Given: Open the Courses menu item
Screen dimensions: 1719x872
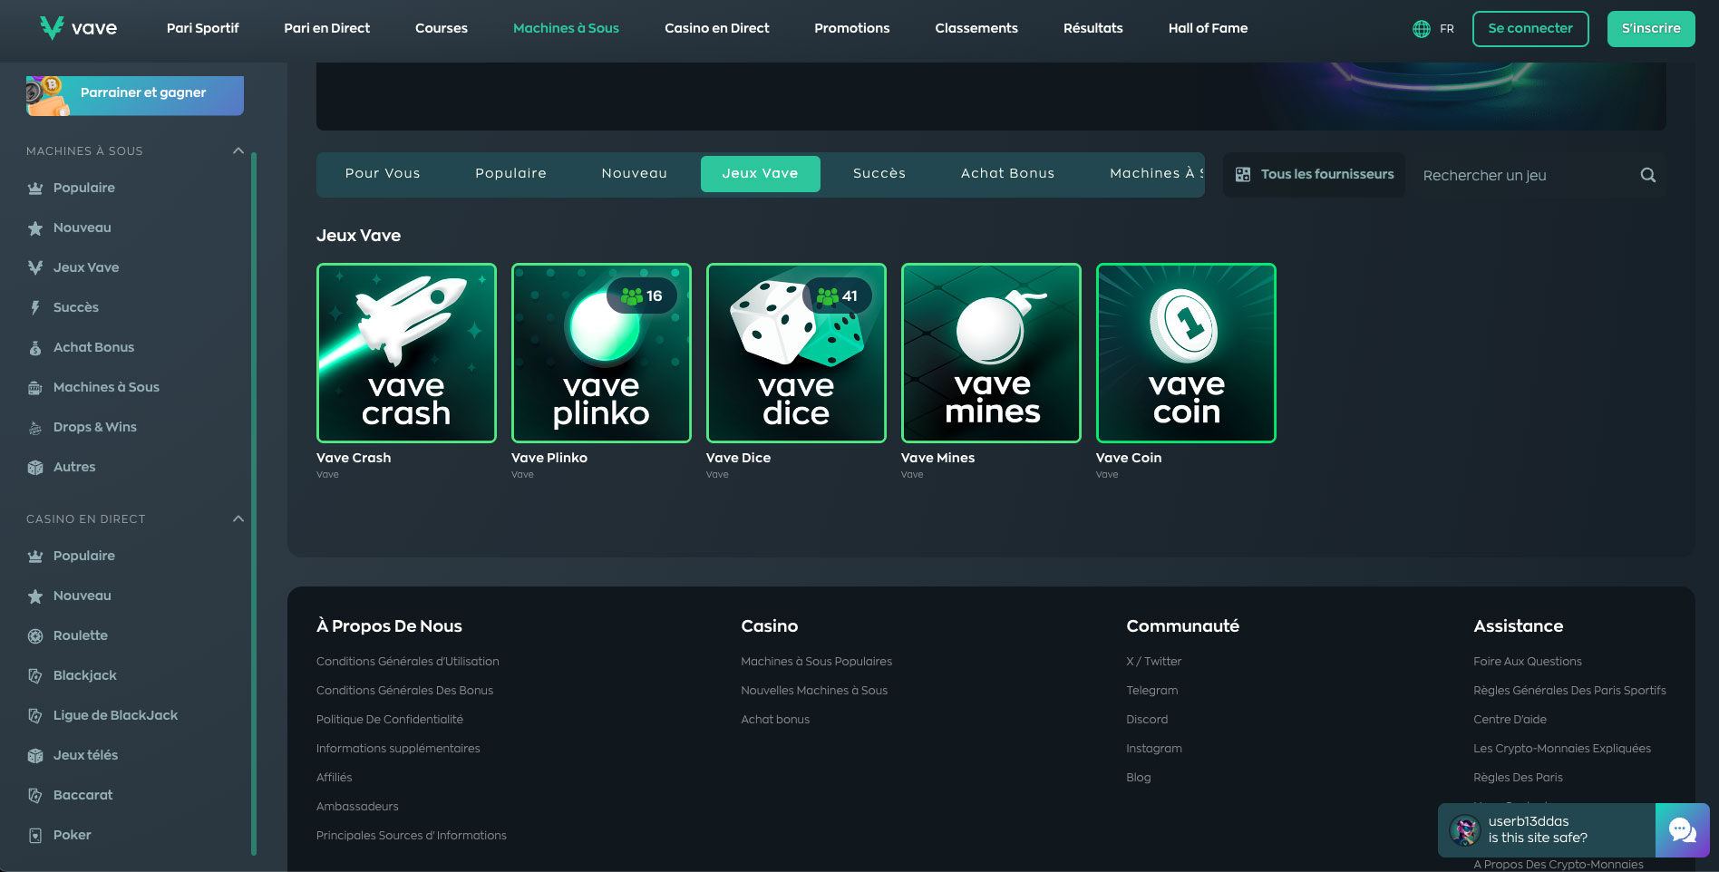Looking at the screenshot, I should (x=442, y=28).
